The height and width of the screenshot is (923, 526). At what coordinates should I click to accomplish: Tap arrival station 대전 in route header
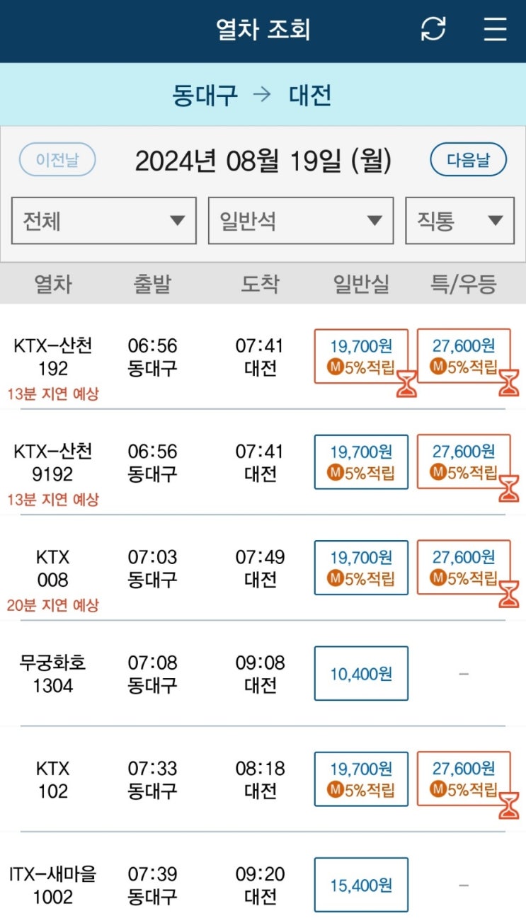pos(310,95)
